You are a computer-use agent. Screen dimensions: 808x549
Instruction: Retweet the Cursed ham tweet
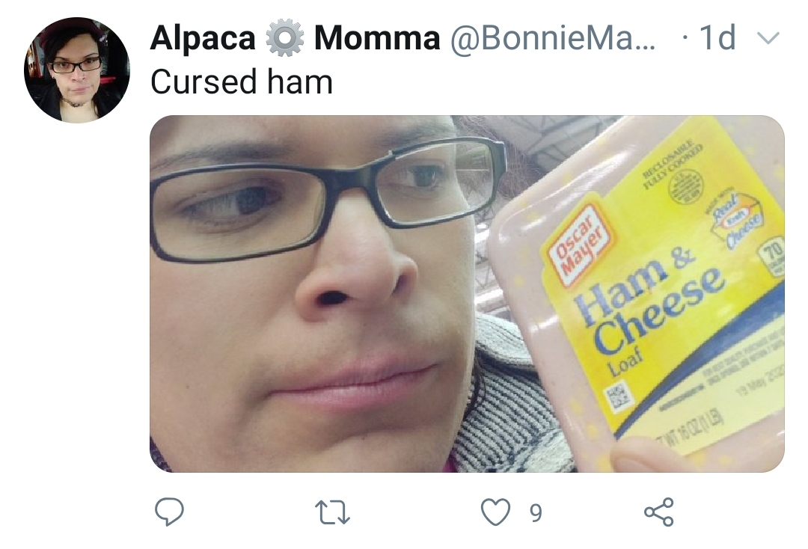(332, 513)
